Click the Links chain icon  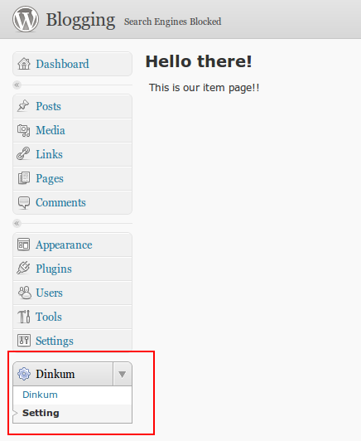pyautogui.click(x=23, y=154)
